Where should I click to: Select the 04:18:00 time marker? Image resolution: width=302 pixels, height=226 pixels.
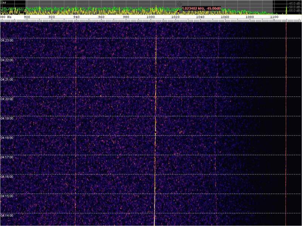pos(7,138)
